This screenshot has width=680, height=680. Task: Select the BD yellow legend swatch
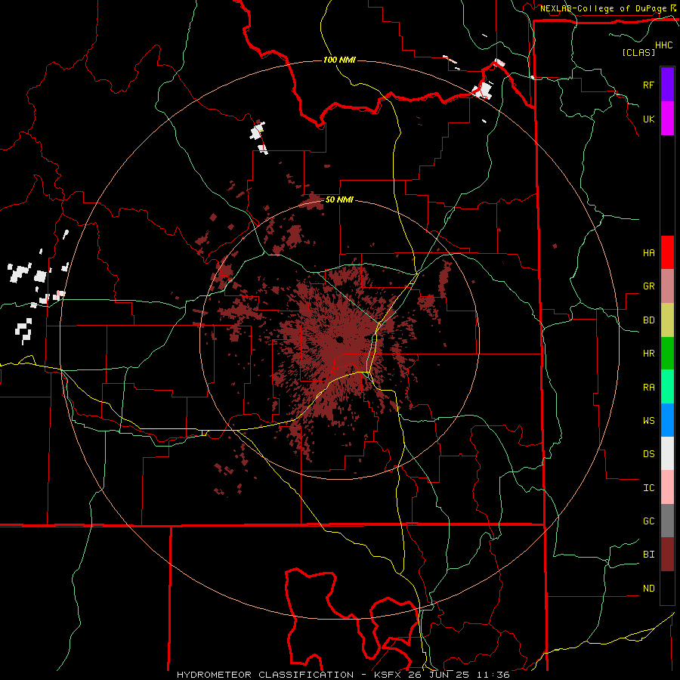pyautogui.click(x=667, y=320)
